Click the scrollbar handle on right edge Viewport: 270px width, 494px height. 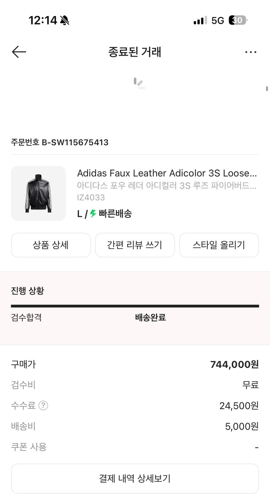point(267,89)
